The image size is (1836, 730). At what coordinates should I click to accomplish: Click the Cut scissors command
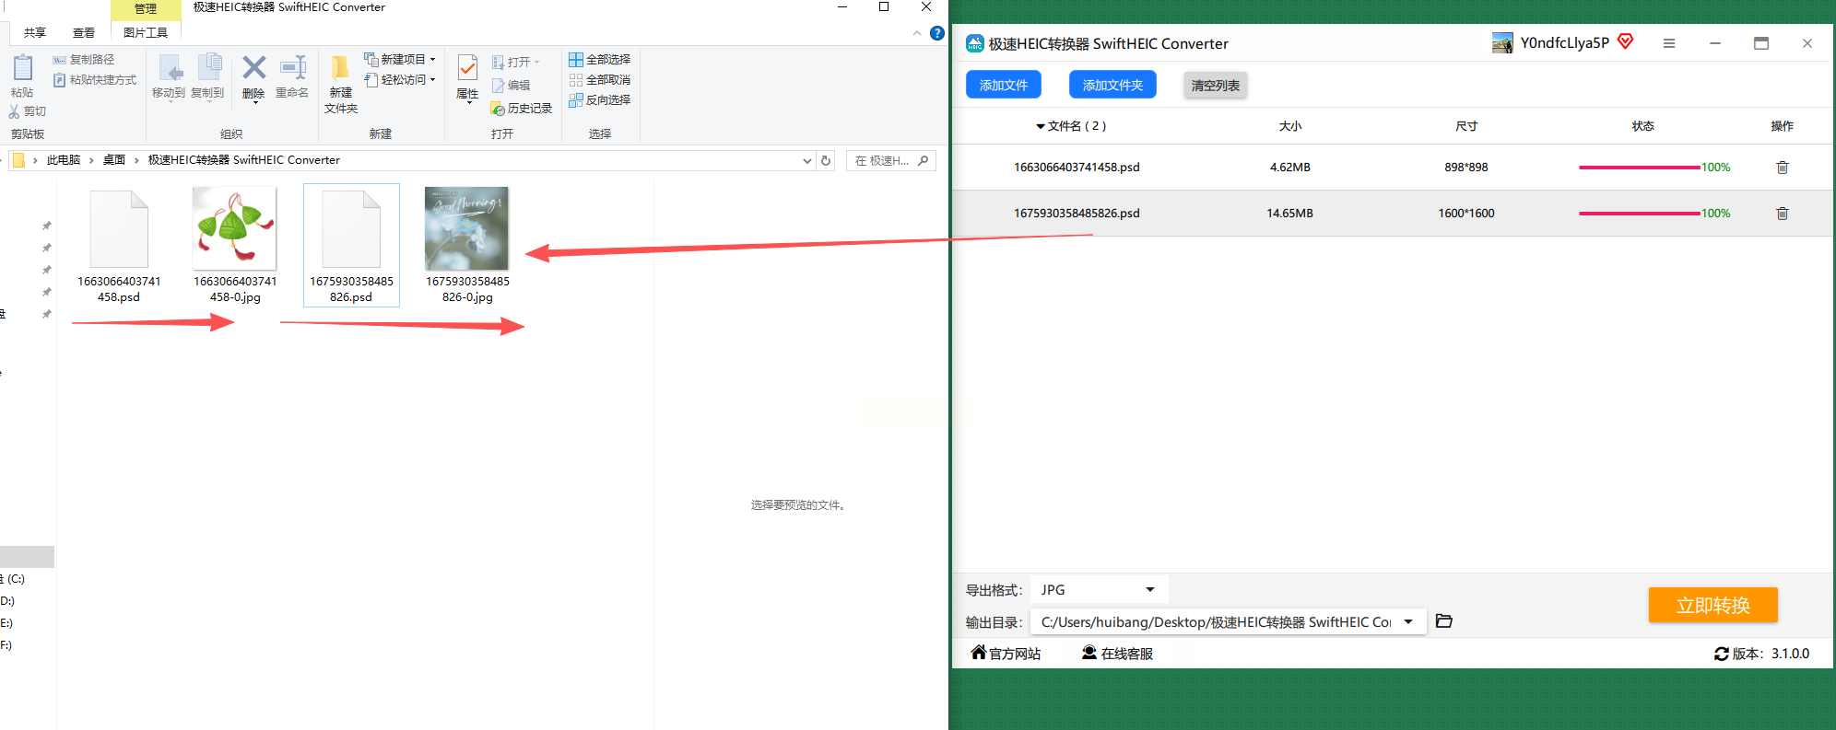click(x=27, y=111)
